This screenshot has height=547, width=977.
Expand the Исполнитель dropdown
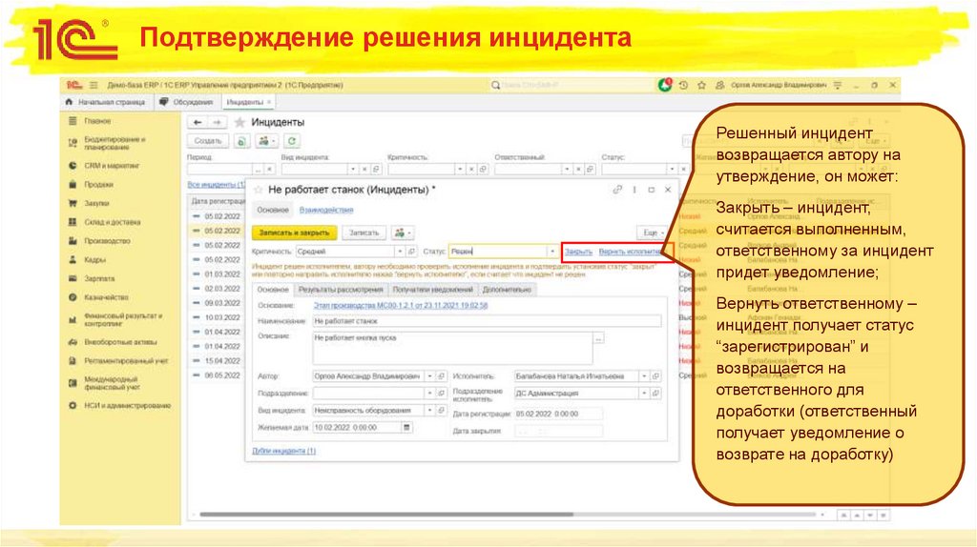click(x=644, y=376)
